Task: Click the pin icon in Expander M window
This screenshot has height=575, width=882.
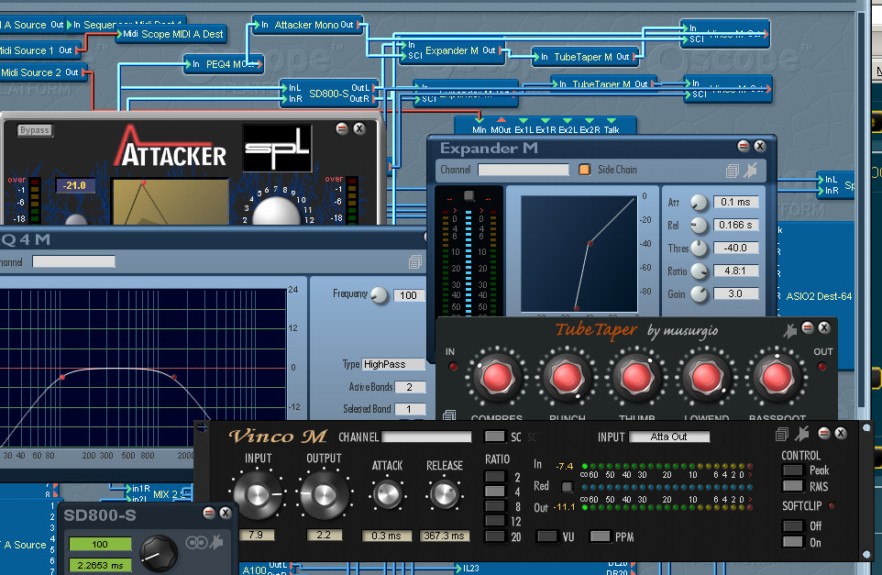Action: pyautogui.click(x=750, y=170)
